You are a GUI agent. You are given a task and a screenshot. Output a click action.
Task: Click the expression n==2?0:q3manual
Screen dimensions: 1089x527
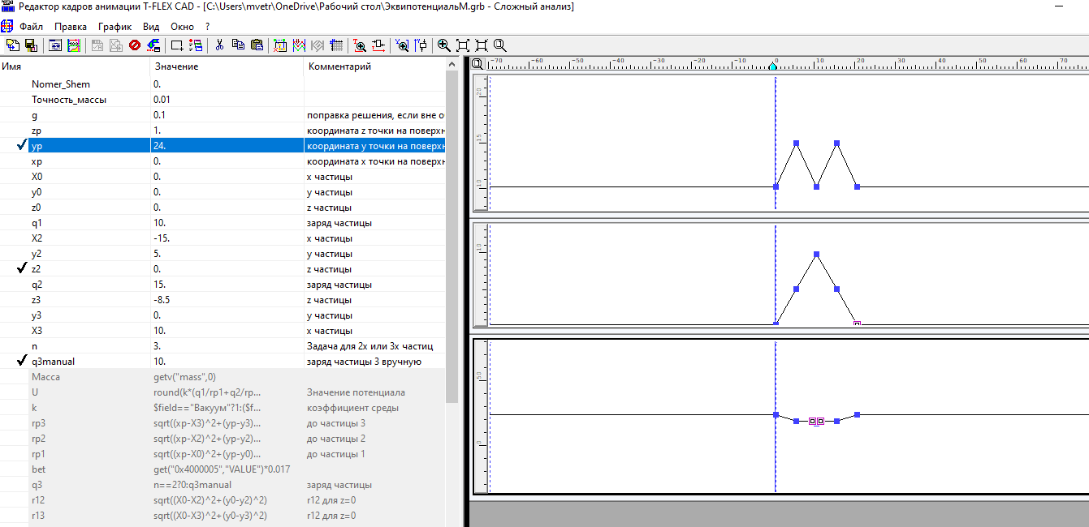point(192,485)
